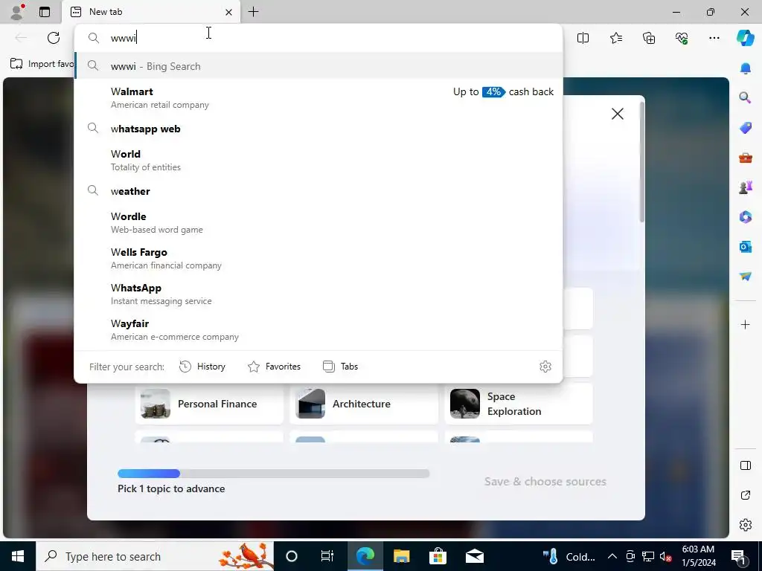
Task: Open the sidebar Microsoft 365 icon
Action: pyautogui.click(x=745, y=216)
